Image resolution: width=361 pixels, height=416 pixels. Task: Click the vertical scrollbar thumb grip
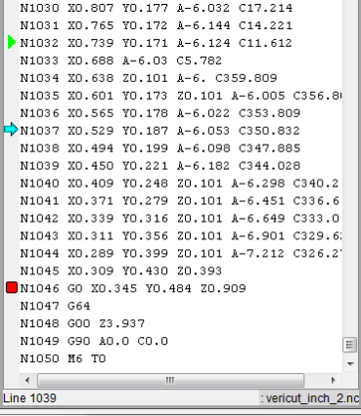click(349, 345)
